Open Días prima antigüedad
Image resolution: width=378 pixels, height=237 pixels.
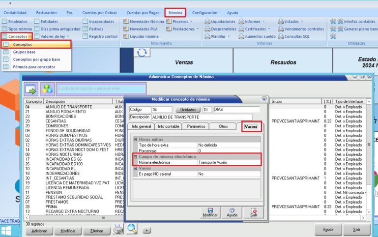tap(58, 29)
